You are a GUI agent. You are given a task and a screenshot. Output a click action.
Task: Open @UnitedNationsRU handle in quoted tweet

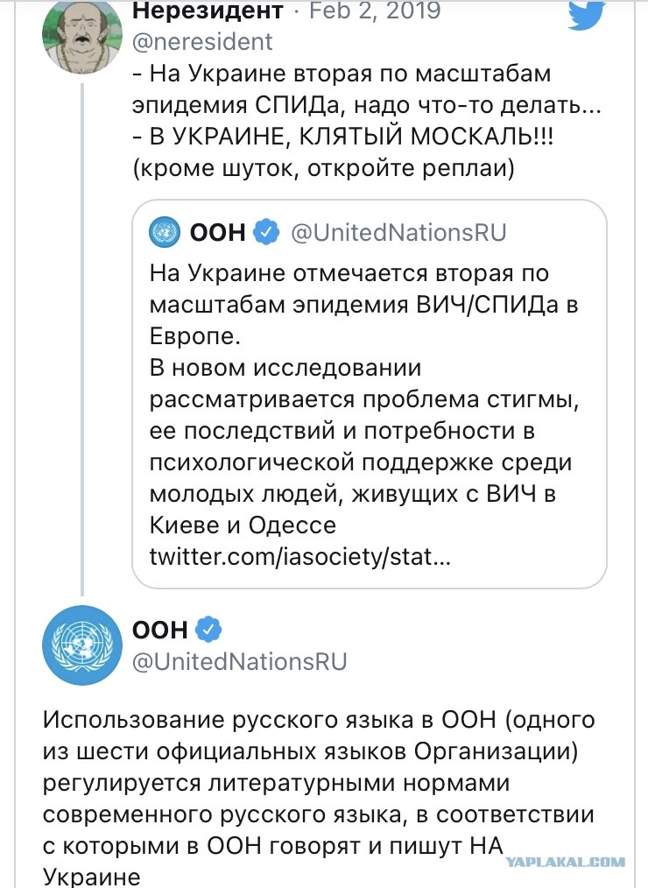pyautogui.click(x=398, y=232)
